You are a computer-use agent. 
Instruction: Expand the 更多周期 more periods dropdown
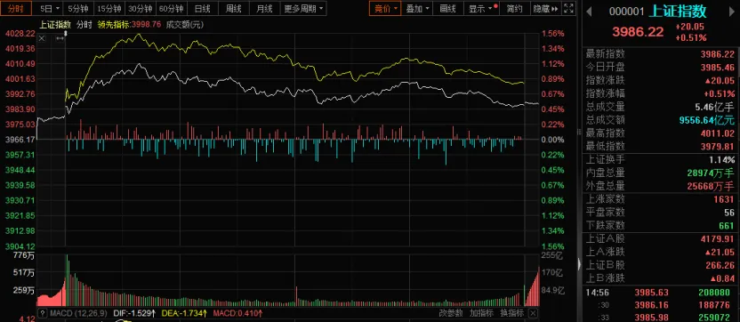click(303, 8)
